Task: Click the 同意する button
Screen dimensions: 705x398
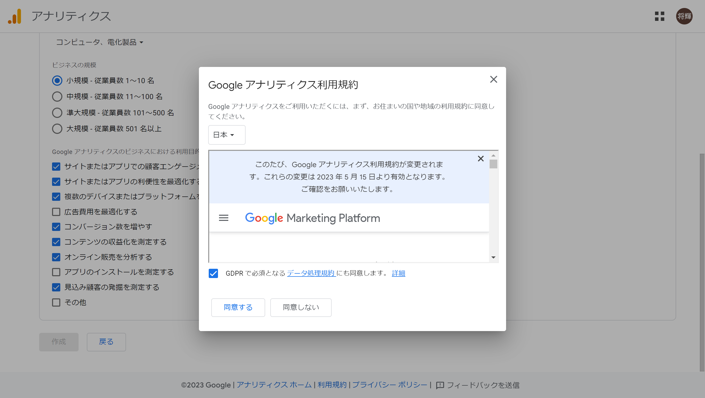Action: click(238, 308)
